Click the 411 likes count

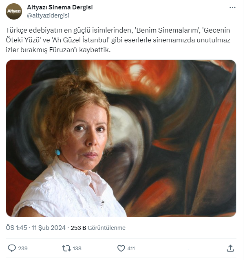(131, 249)
